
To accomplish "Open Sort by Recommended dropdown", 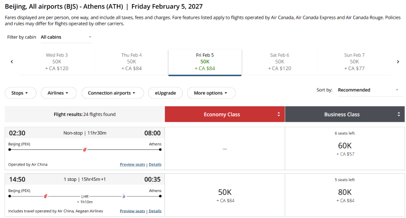I will click(368, 90).
